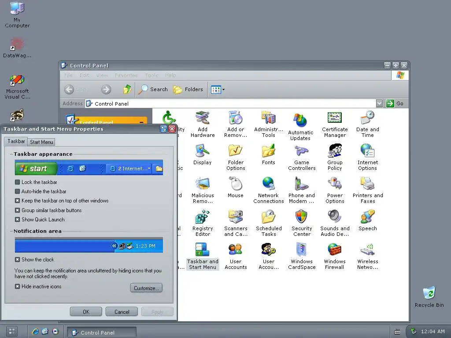This screenshot has height=338, width=451.
Task: Open Scheduled Tasks icon
Action: pyautogui.click(x=269, y=223)
